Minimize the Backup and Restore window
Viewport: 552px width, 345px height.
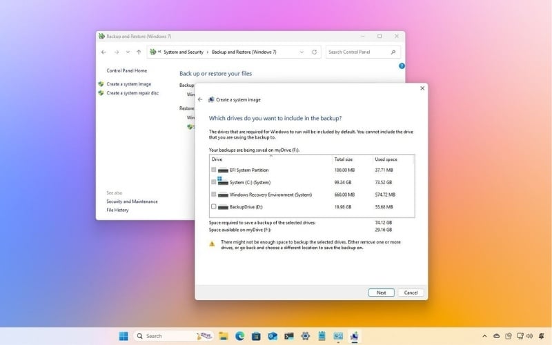pyautogui.click(x=363, y=37)
